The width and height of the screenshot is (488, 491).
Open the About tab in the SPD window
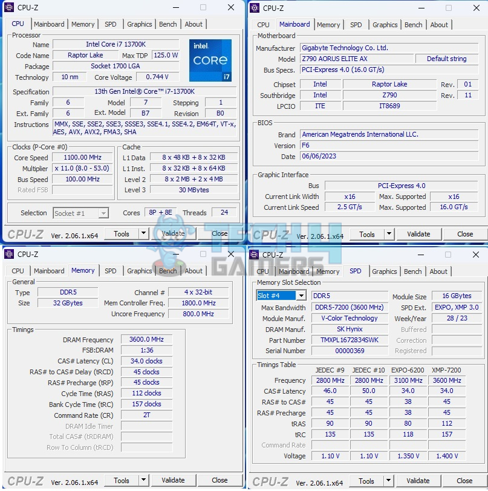(438, 272)
